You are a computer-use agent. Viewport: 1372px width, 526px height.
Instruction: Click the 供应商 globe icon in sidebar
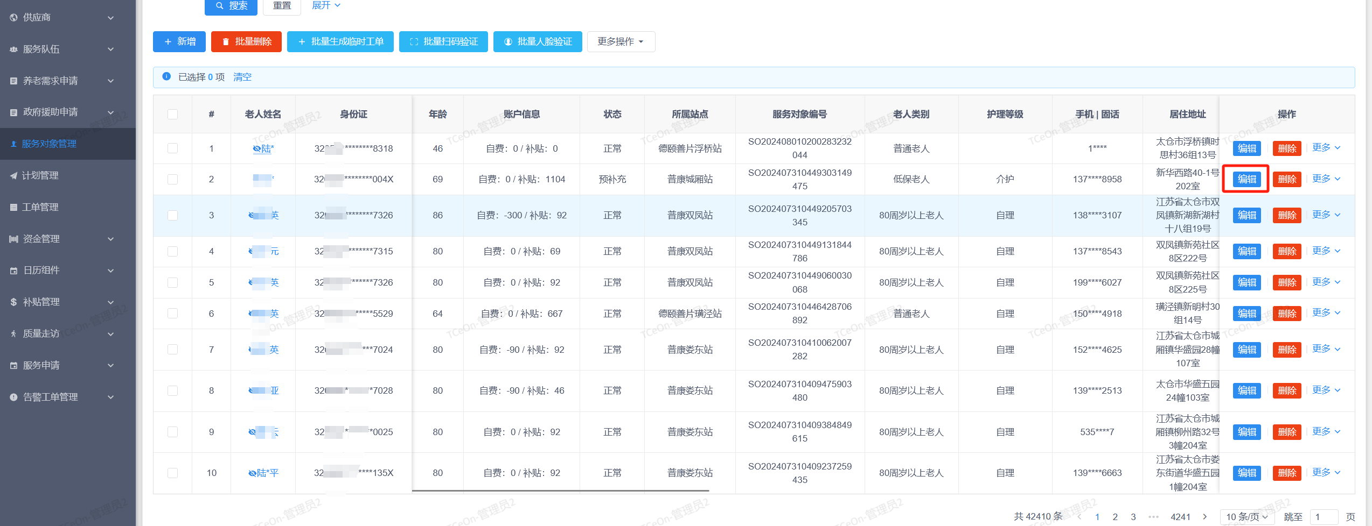[13, 17]
